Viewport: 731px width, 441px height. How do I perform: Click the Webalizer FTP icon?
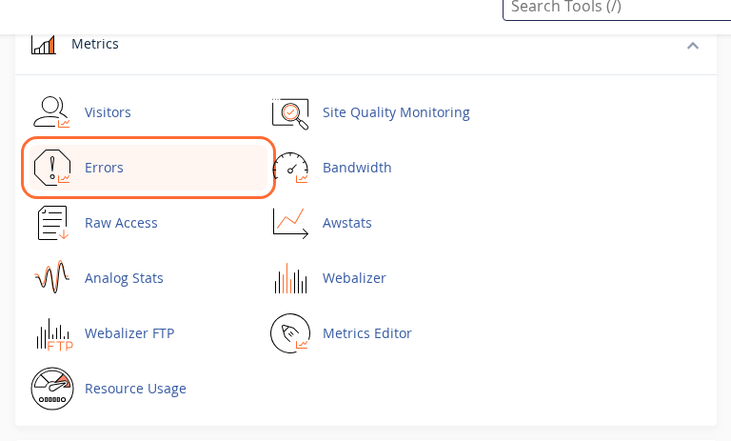(53, 333)
